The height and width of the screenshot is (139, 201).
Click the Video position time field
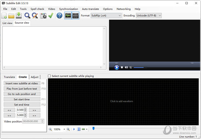[33, 121]
